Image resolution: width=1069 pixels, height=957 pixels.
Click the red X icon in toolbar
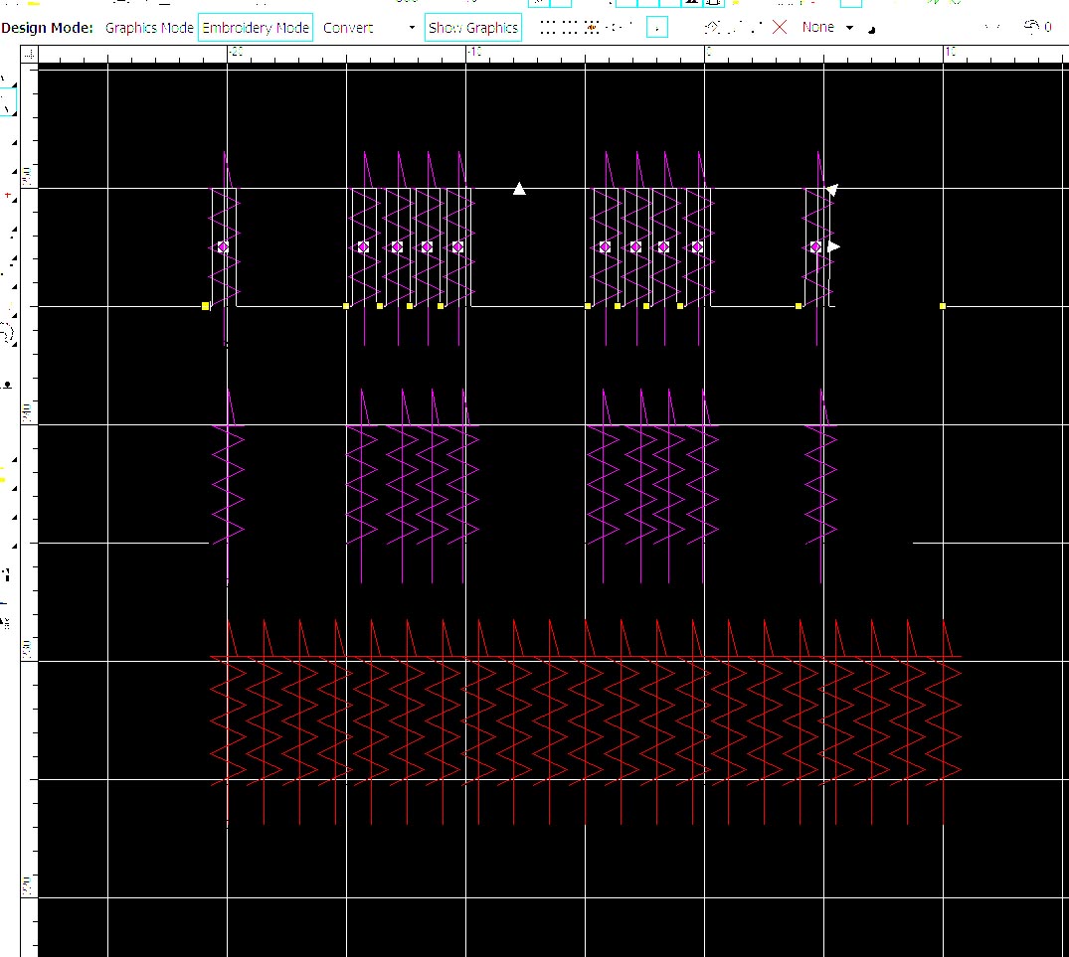(x=780, y=28)
